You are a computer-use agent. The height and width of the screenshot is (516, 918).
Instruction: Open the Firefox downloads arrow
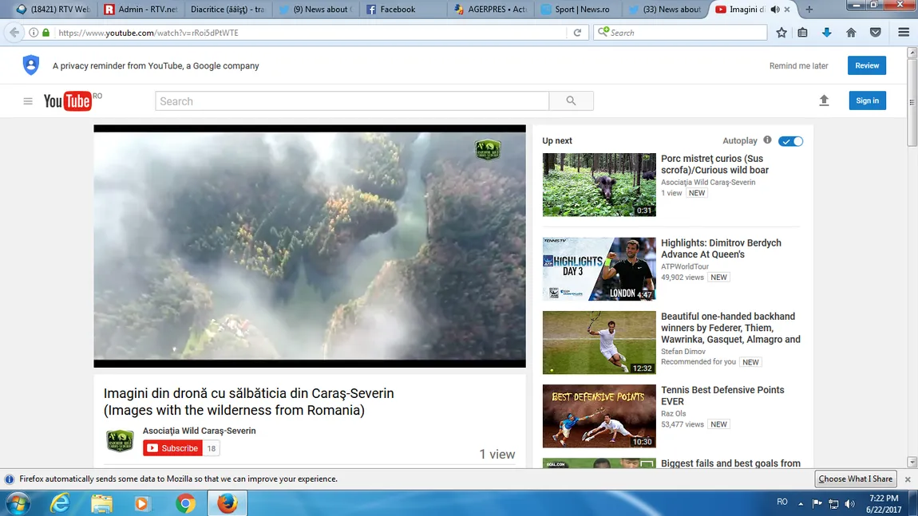827,33
